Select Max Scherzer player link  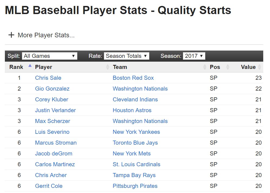tap(52, 121)
